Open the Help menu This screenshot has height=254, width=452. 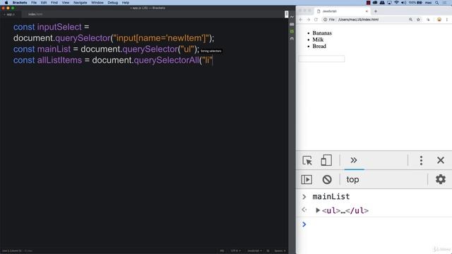point(126,3)
